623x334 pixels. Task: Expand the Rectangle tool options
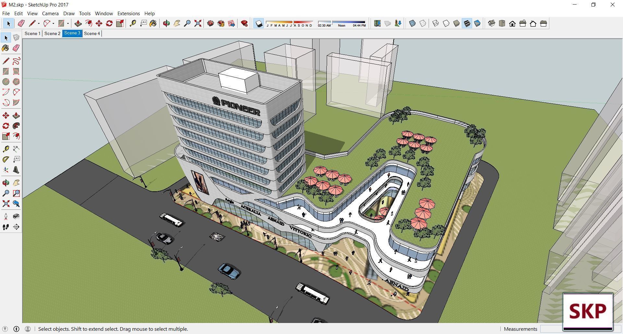pos(68,23)
